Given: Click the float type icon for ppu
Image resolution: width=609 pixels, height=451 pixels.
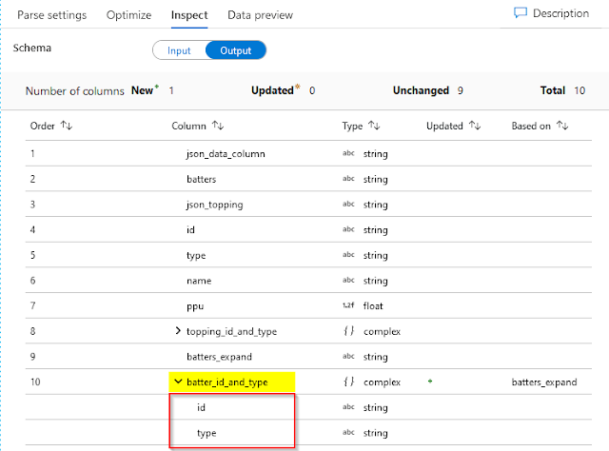Looking at the screenshot, I should pyautogui.click(x=348, y=307).
